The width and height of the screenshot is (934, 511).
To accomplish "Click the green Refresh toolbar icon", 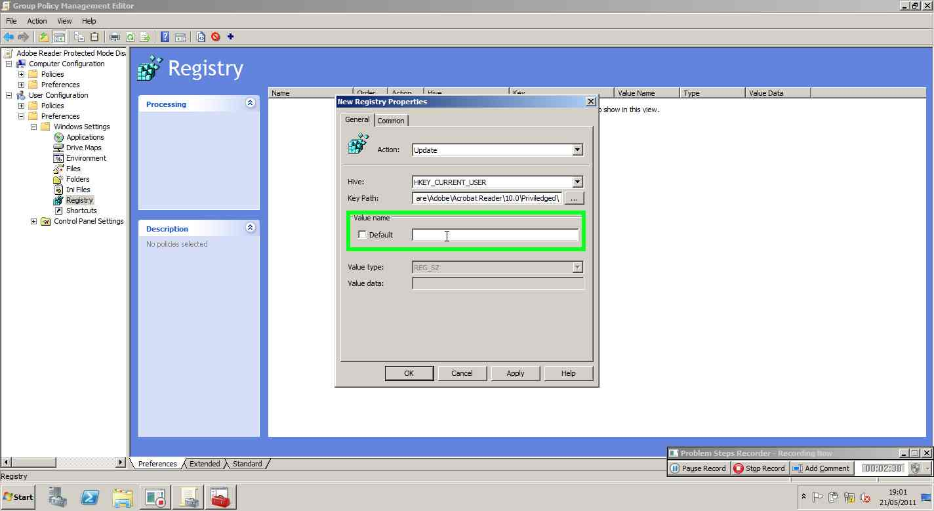I will click(130, 37).
